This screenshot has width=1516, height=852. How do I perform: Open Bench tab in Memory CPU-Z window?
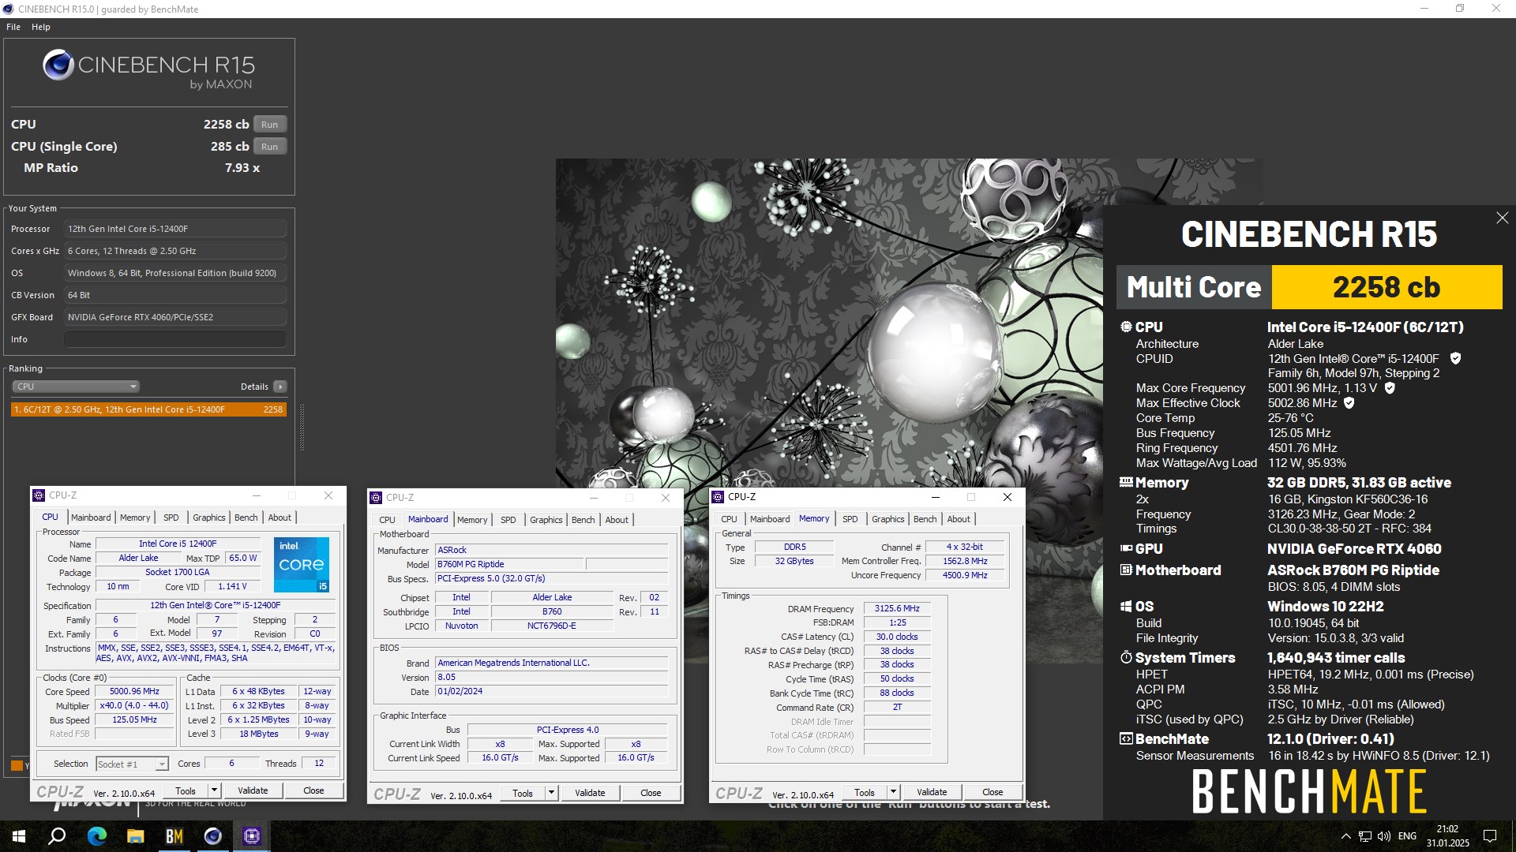925,519
